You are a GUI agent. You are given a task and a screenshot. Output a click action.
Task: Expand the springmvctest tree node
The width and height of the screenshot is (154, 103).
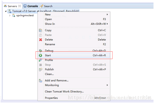coord(10,15)
